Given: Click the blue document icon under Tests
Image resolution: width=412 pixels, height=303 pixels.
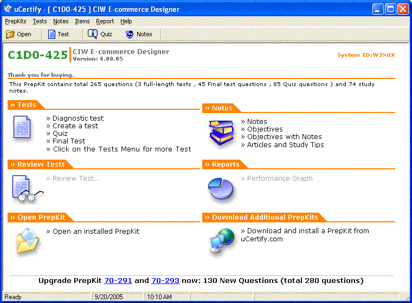Looking at the screenshot, I should click(22, 127).
